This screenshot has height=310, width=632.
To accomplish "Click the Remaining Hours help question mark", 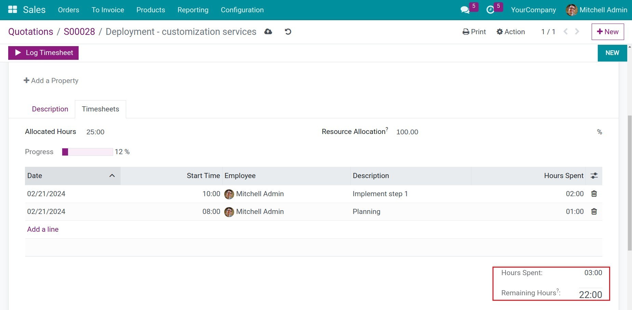I will tap(557, 290).
